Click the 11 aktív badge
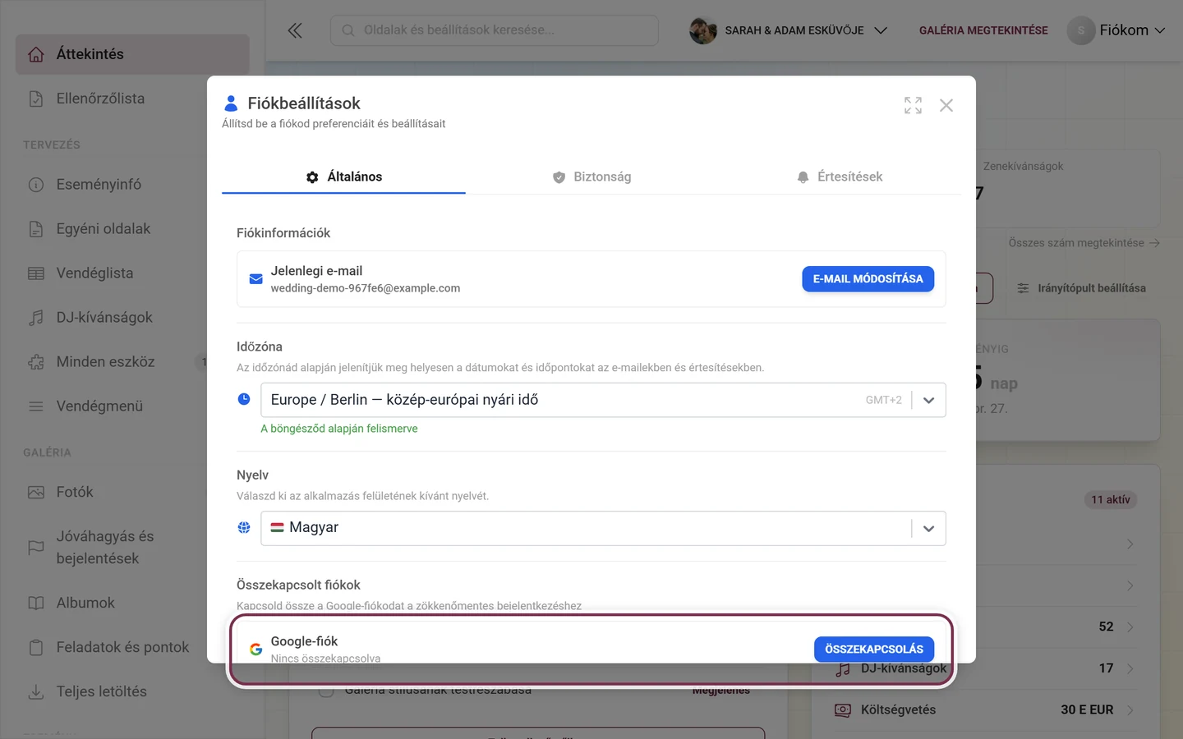1183x739 pixels. (x=1111, y=500)
